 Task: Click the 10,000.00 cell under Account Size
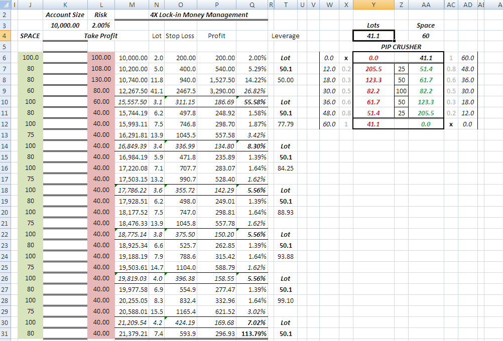coord(65,25)
